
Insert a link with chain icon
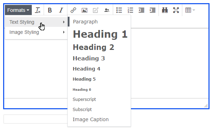pos(73,10)
